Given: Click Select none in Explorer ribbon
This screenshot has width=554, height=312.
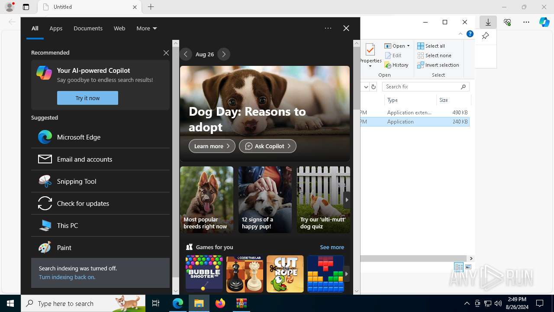Looking at the screenshot, I should pos(434,55).
